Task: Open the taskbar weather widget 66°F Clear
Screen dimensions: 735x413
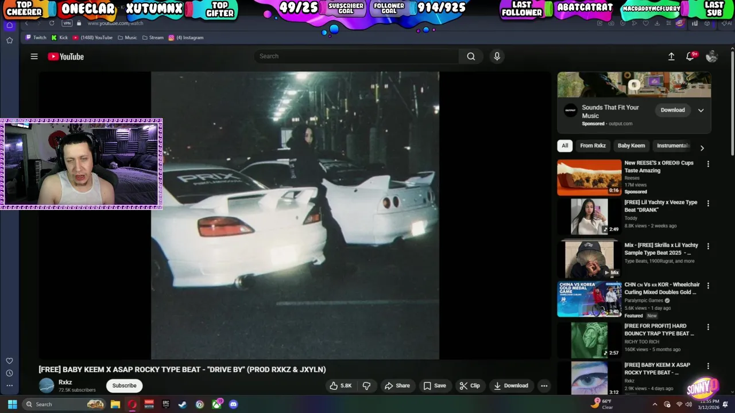Action: pyautogui.click(x=602, y=404)
